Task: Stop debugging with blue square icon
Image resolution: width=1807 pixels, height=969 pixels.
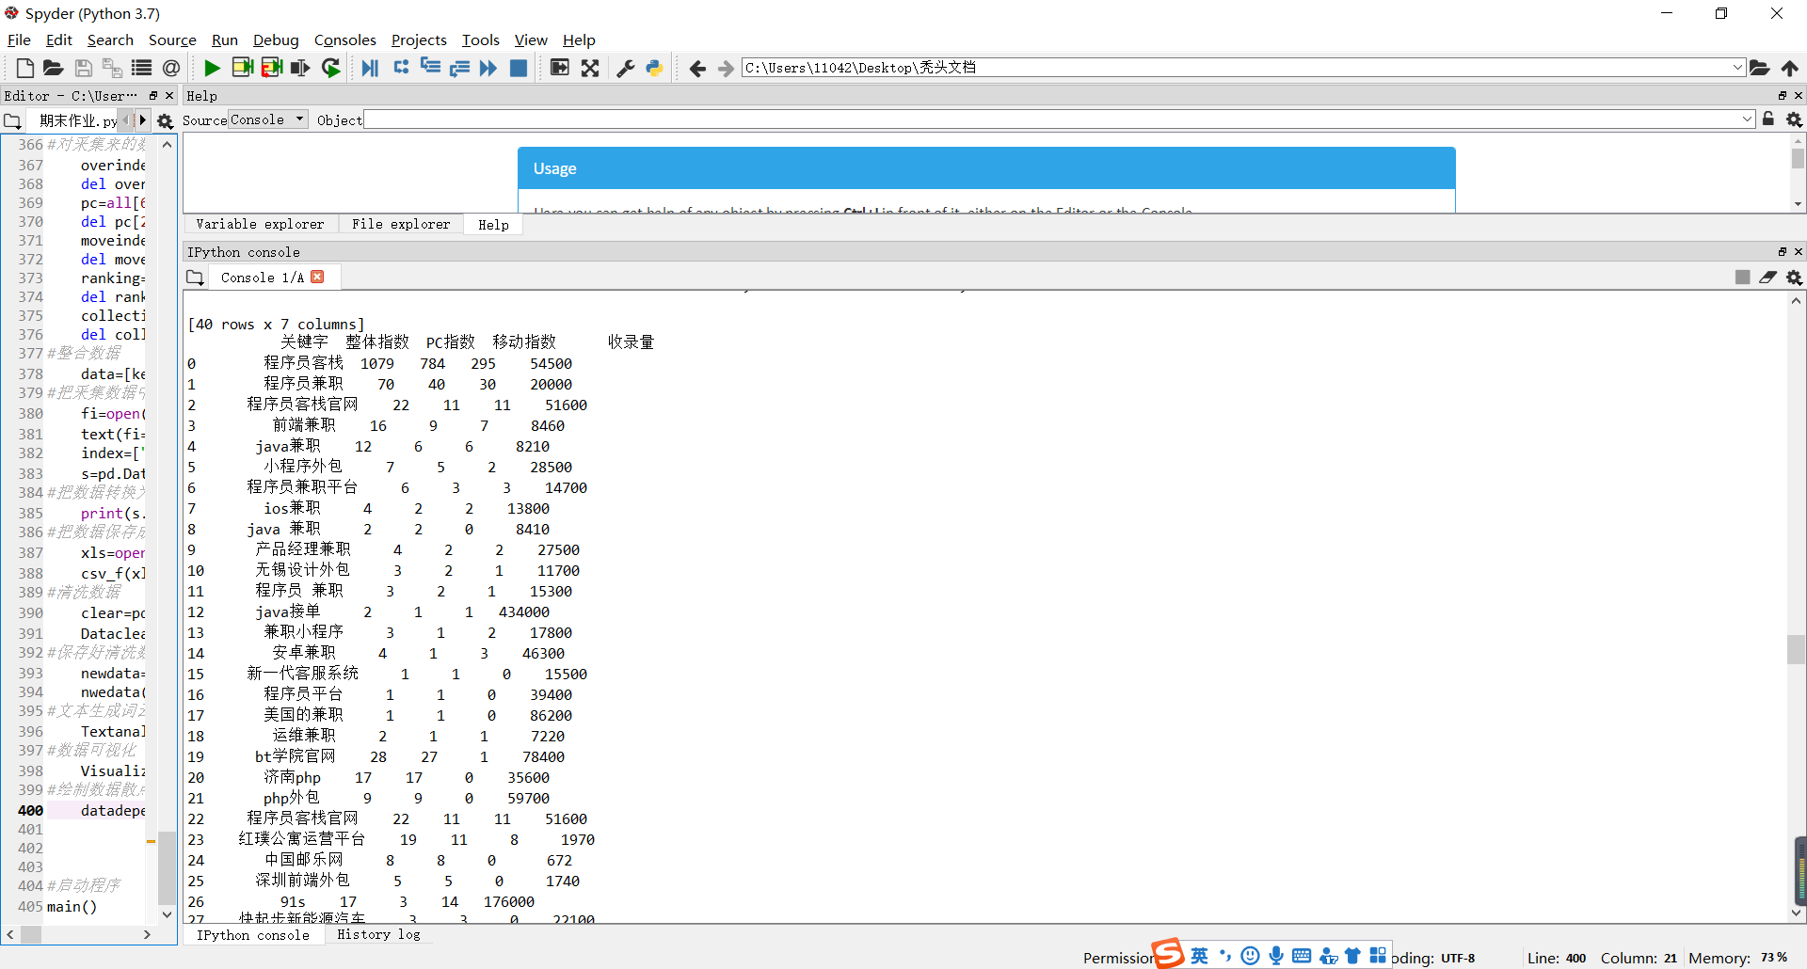Action: click(519, 68)
